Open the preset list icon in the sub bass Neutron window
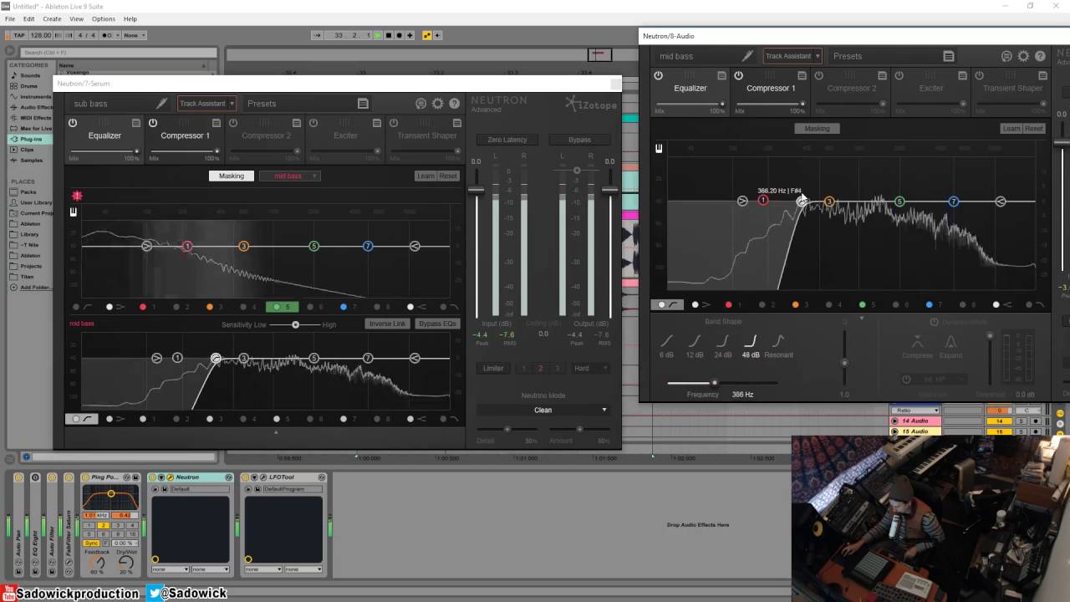 363,104
